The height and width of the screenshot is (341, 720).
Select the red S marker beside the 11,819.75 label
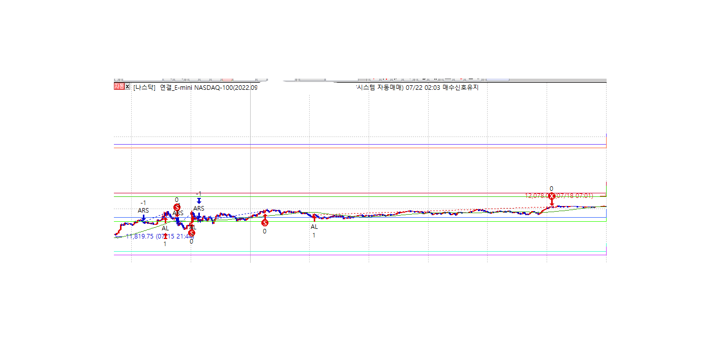coord(191,233)
